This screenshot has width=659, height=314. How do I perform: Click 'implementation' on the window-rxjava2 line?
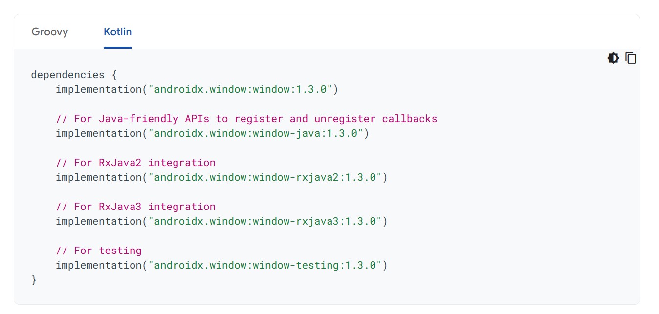click(x=99, y=177)
